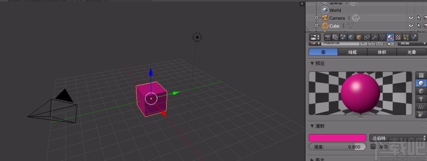427x161 pixels.
Task: Open the Render Layers properties tab
Action: pos(336,37)
